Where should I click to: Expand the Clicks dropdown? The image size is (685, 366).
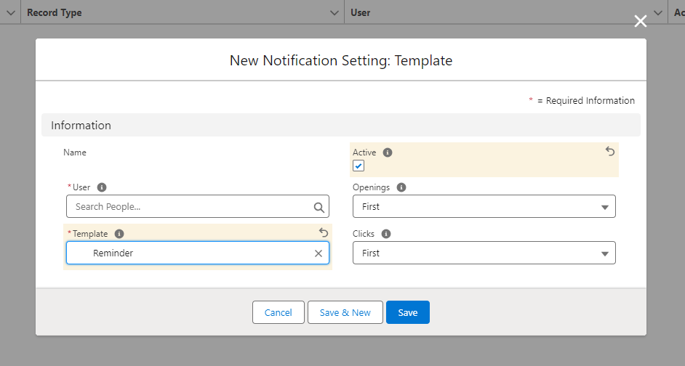484,253
